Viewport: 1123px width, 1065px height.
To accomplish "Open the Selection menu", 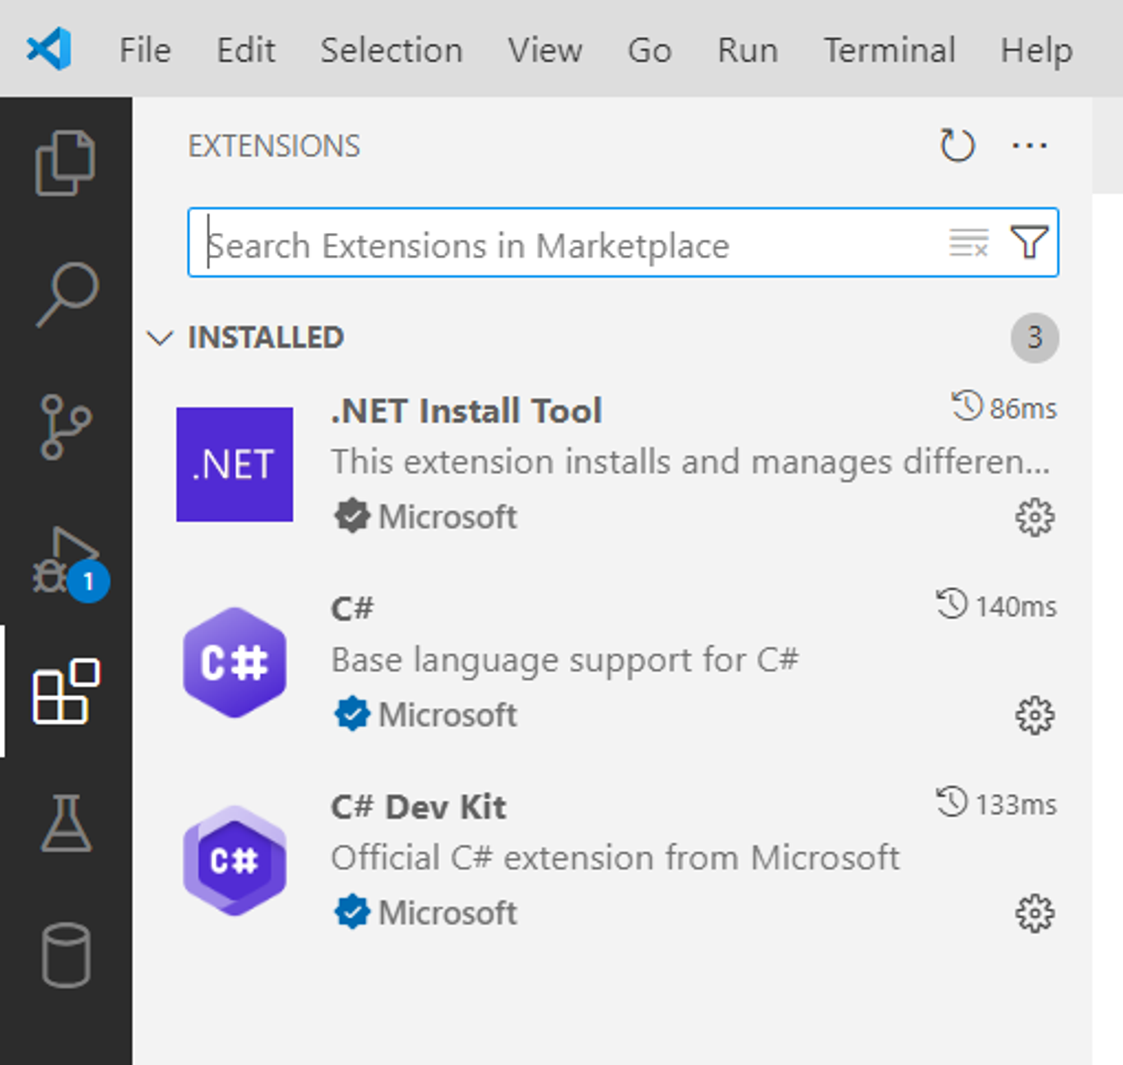I will [x=391, y=50].
